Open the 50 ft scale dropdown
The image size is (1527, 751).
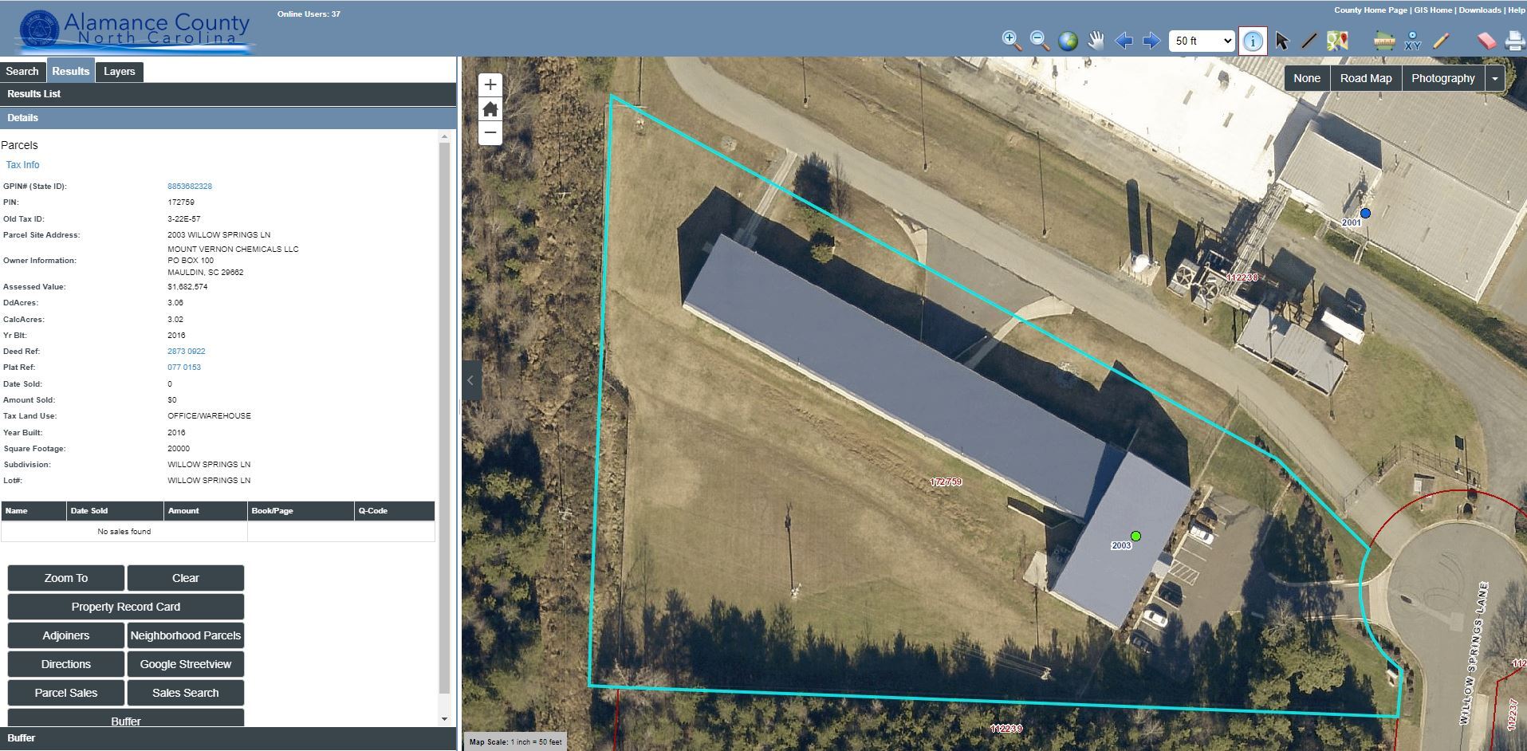point(1201,41)
